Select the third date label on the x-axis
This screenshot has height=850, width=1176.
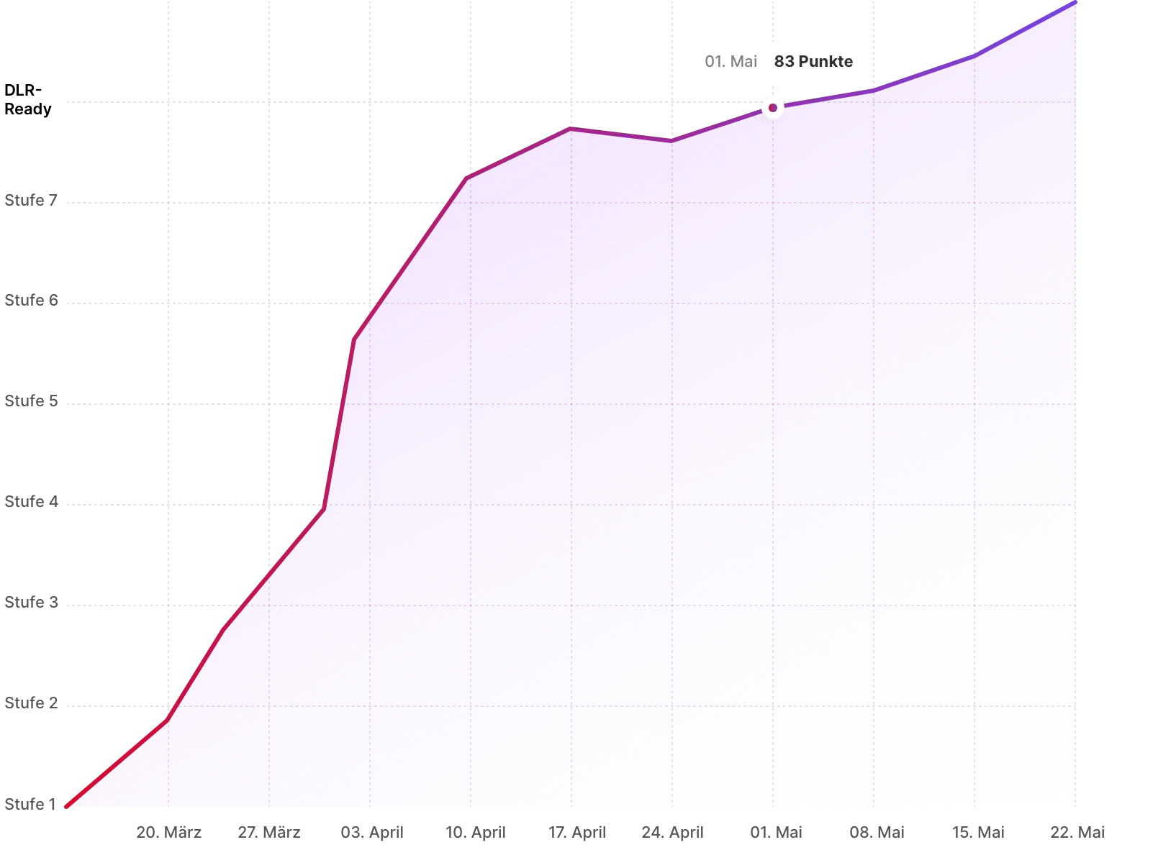(371, 833)
